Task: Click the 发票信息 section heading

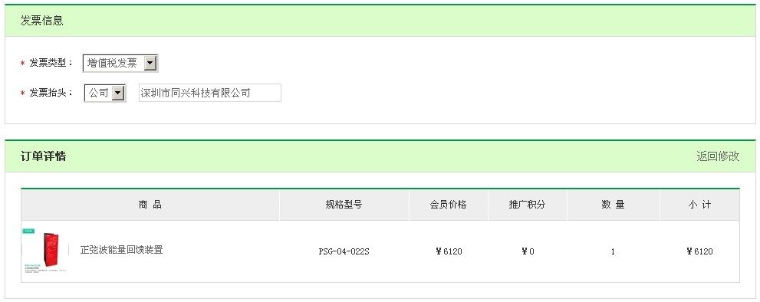Action: coord(41,21)
